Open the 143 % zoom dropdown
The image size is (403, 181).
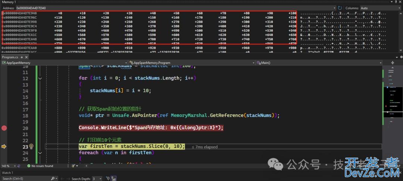15,166
